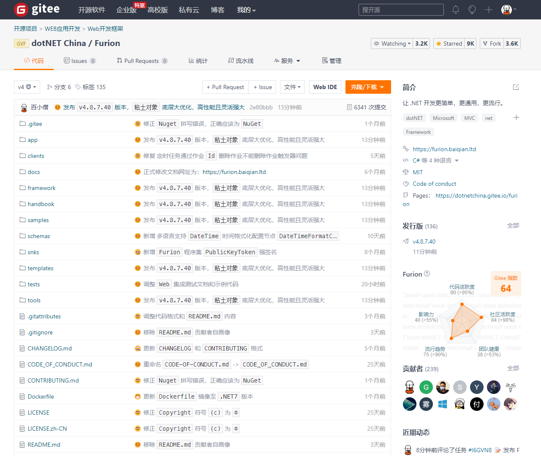Click the tools folder icon

tap(22, 300)
